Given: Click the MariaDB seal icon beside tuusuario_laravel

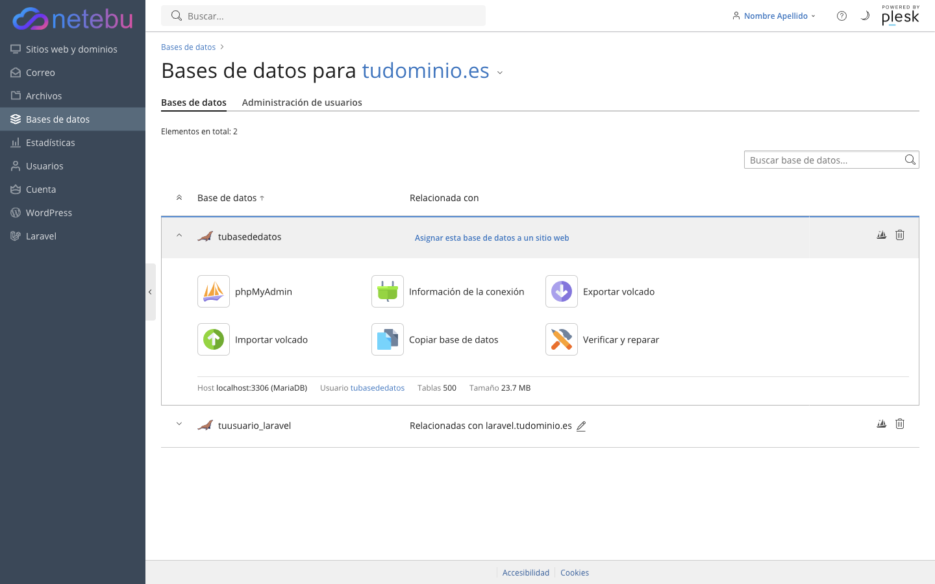Looking at the screenshot, I should tap(205, 425).
